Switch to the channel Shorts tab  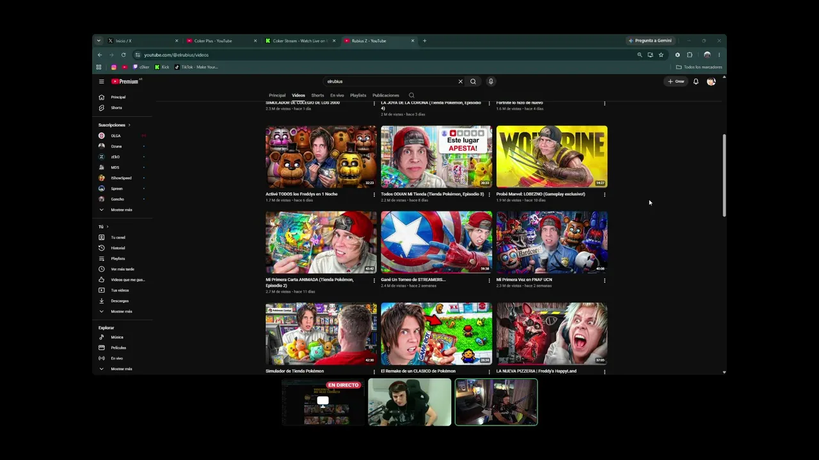coord(317,95)
